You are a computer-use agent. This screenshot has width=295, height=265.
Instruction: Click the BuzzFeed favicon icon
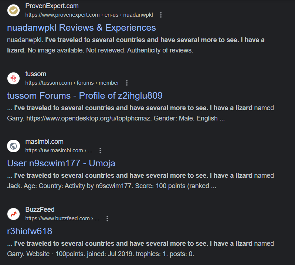13,214
